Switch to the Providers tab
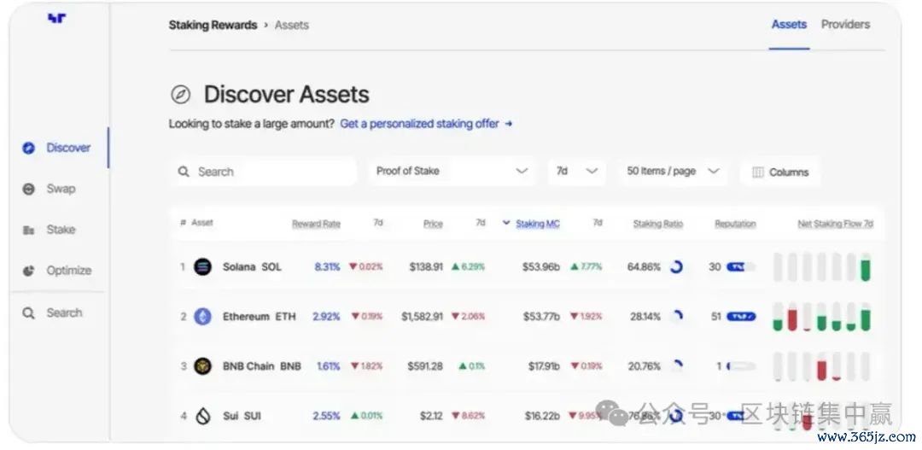Screen dimensions: 922x450 [x=845, y=25]
